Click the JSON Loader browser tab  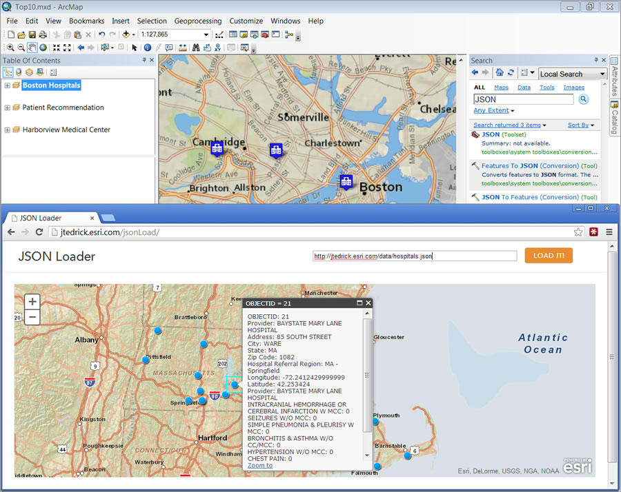[x=52, y=218]
